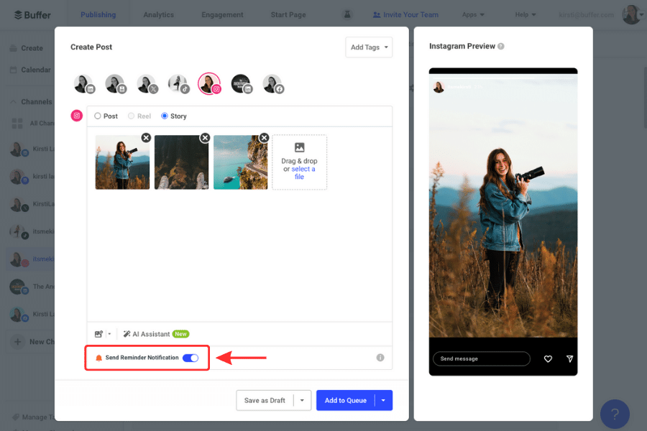Viewport: 647px width, 431px height.
Task: Click the Save as Draft button
Action: click(265, 401)
